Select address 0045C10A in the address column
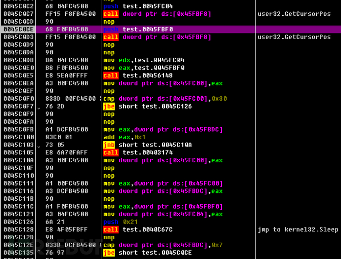 (x=18, y=160)
